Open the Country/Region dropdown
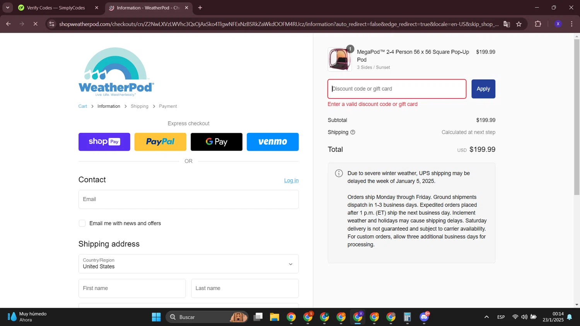 [x=188, y=264]
